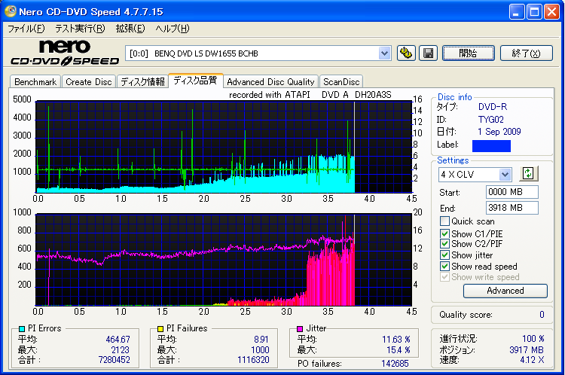Click PI Failures total 1116320
The width and height of the screenshot is (565, 375).
pos(253,359)
